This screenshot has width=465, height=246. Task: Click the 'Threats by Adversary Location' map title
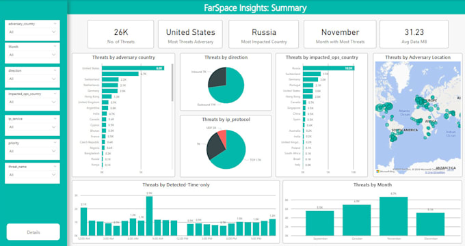418,57
